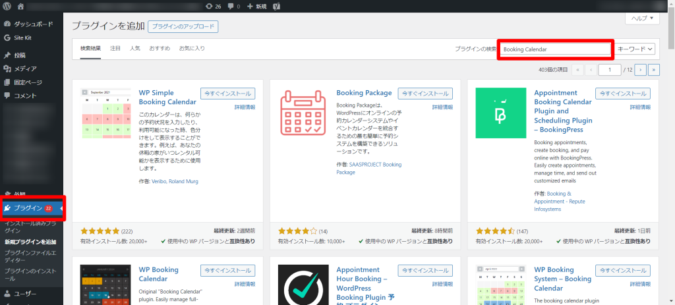Click the 403個の項目 count text
The height and width of the screenshot is (305, 675).
[553, 70]
